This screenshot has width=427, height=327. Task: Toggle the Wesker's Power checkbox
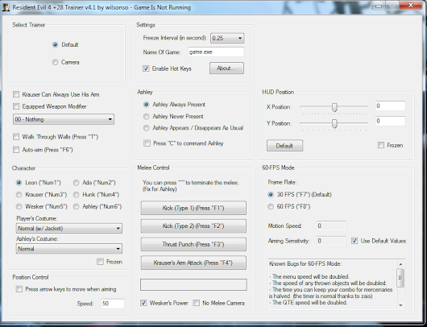tap(143, 303)
